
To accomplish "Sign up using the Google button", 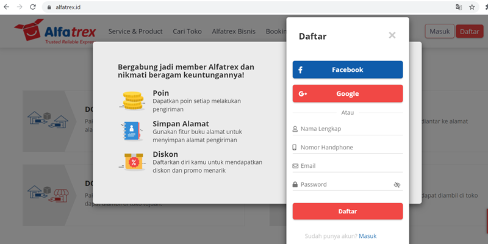I will click(x=348, y=94).
